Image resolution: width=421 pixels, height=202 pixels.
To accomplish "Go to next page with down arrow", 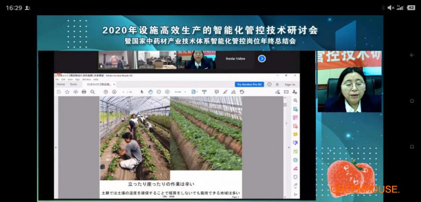I will point(114,92).
